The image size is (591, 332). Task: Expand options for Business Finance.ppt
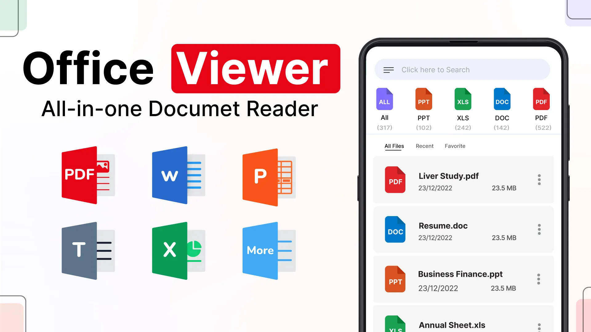539,279
